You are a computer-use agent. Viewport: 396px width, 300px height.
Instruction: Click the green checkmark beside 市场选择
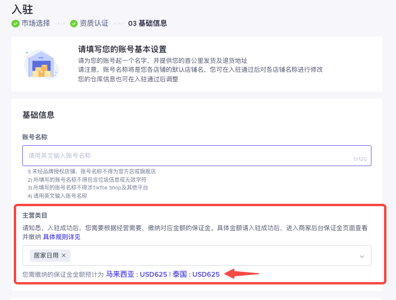(x=15, y=23)
